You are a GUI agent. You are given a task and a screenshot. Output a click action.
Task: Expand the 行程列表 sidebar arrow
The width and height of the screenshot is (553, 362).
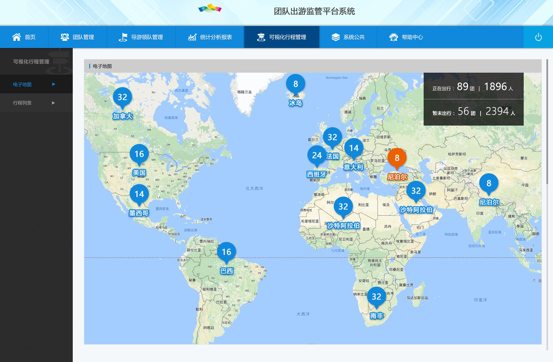tap(54, 103)
